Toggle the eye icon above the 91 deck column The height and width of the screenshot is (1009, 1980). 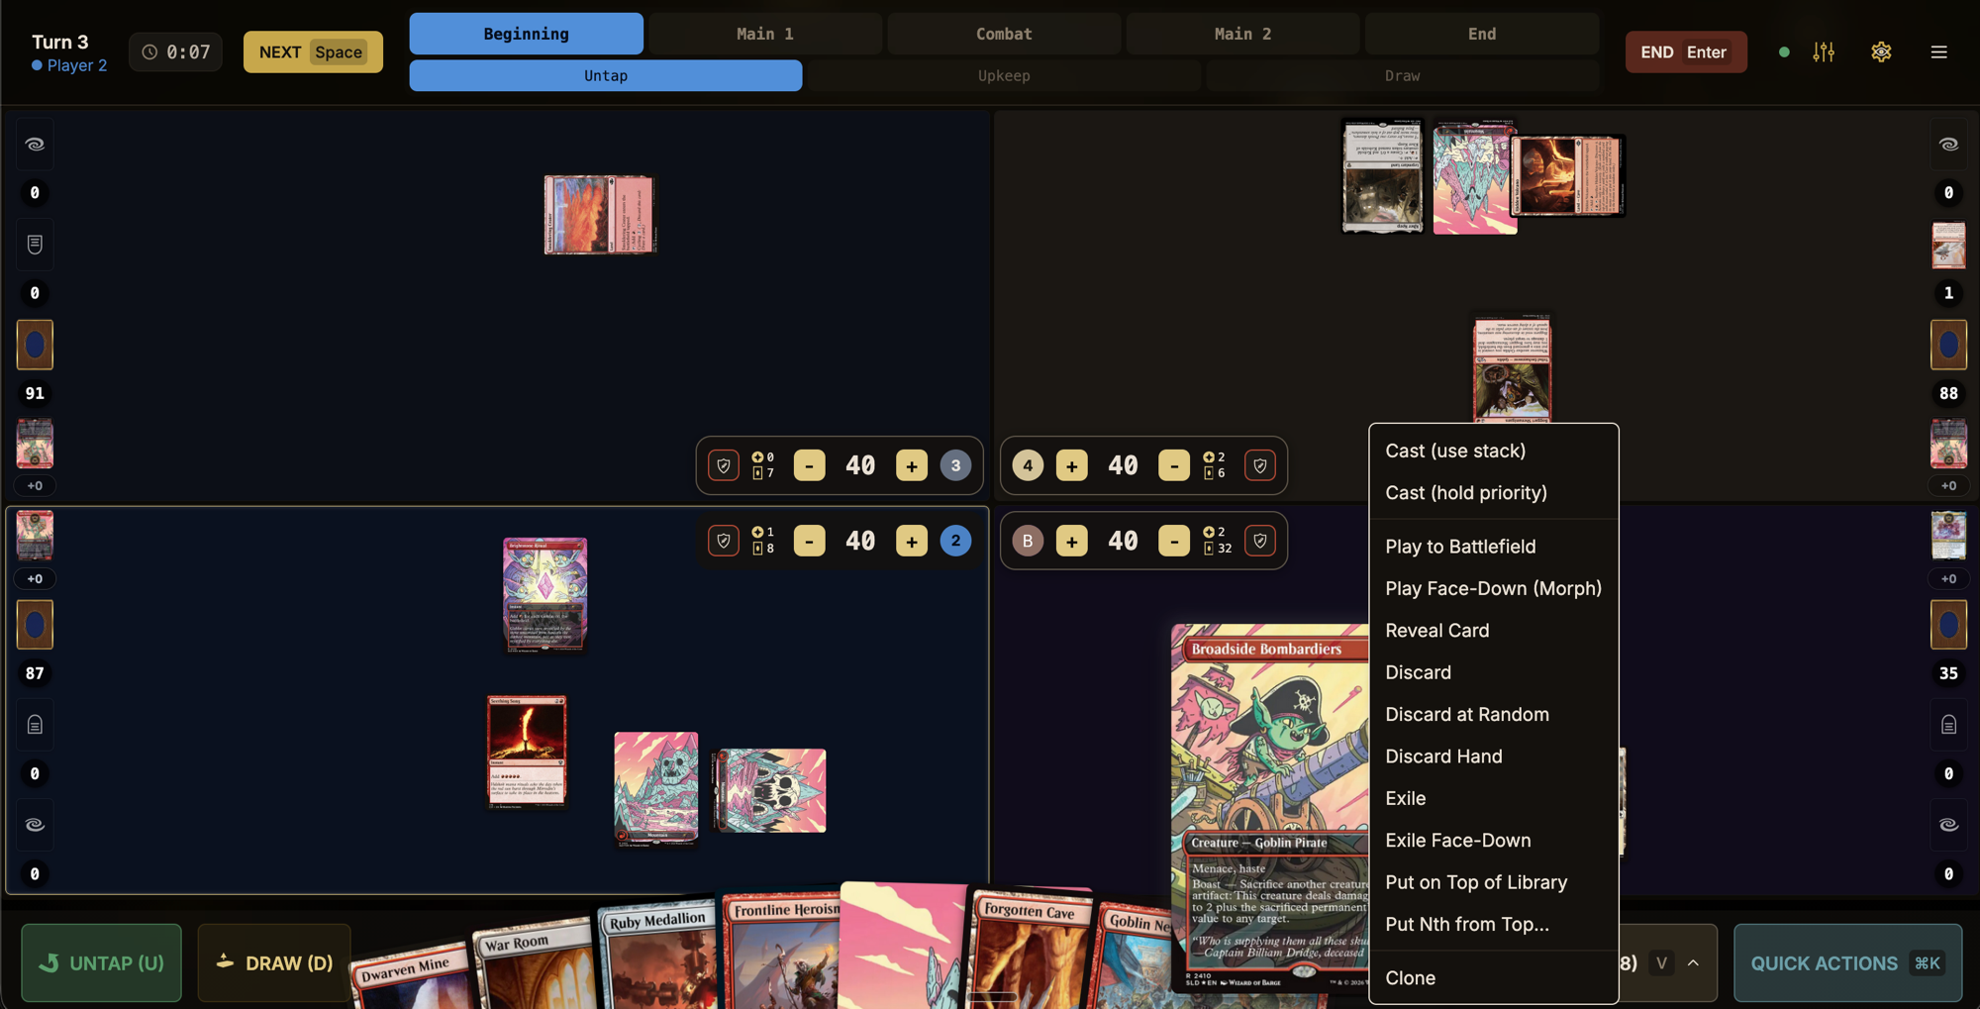(35, 145)
